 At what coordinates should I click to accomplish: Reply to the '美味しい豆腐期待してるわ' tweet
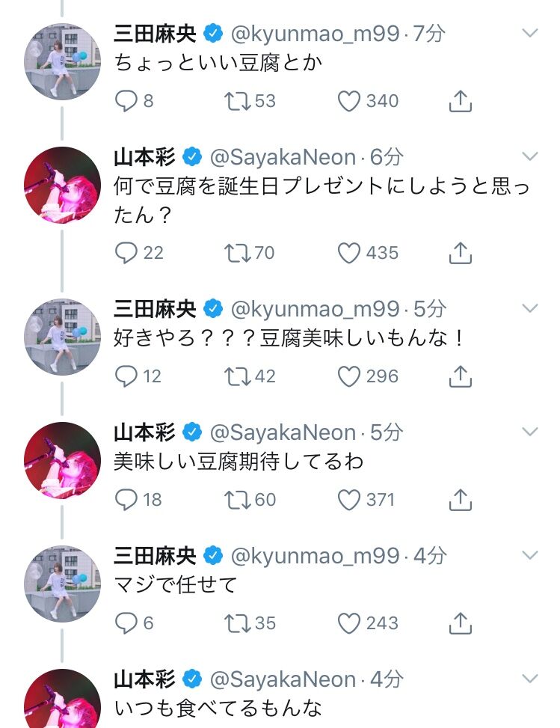coord(126,499)
